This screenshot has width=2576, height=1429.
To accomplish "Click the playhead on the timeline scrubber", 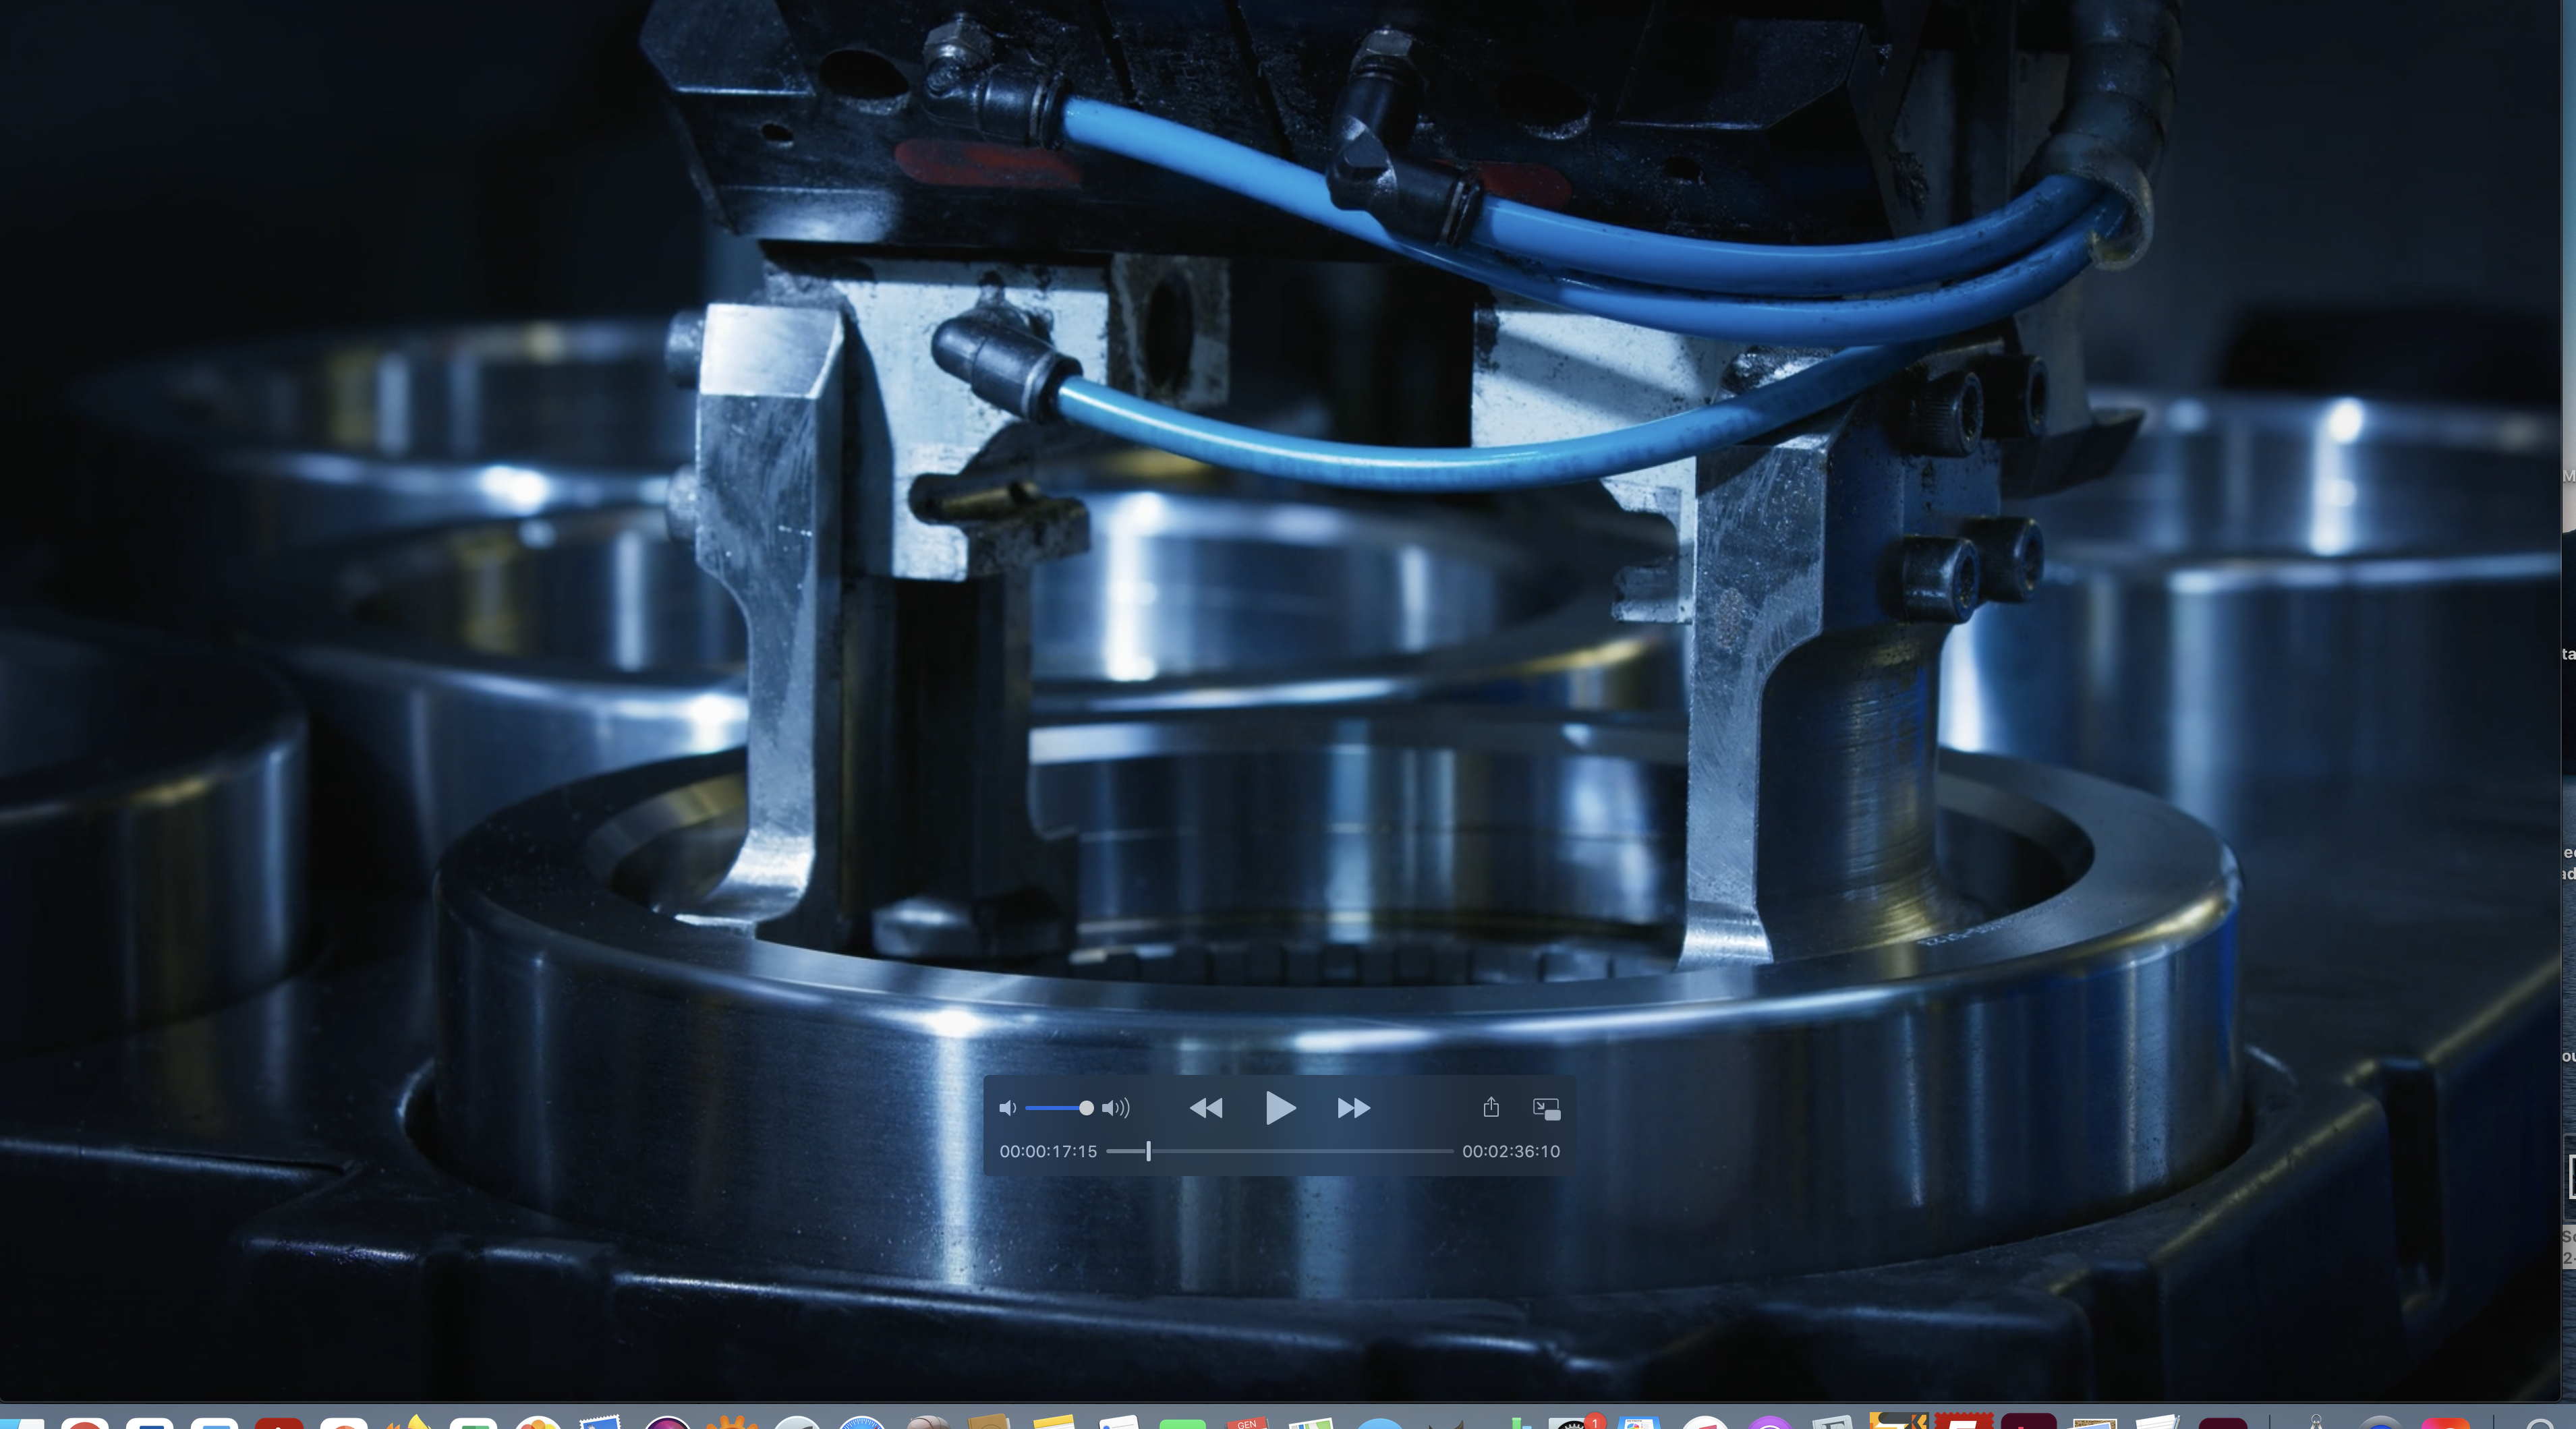I will pyautogui.click(x=1148, y=1152).
